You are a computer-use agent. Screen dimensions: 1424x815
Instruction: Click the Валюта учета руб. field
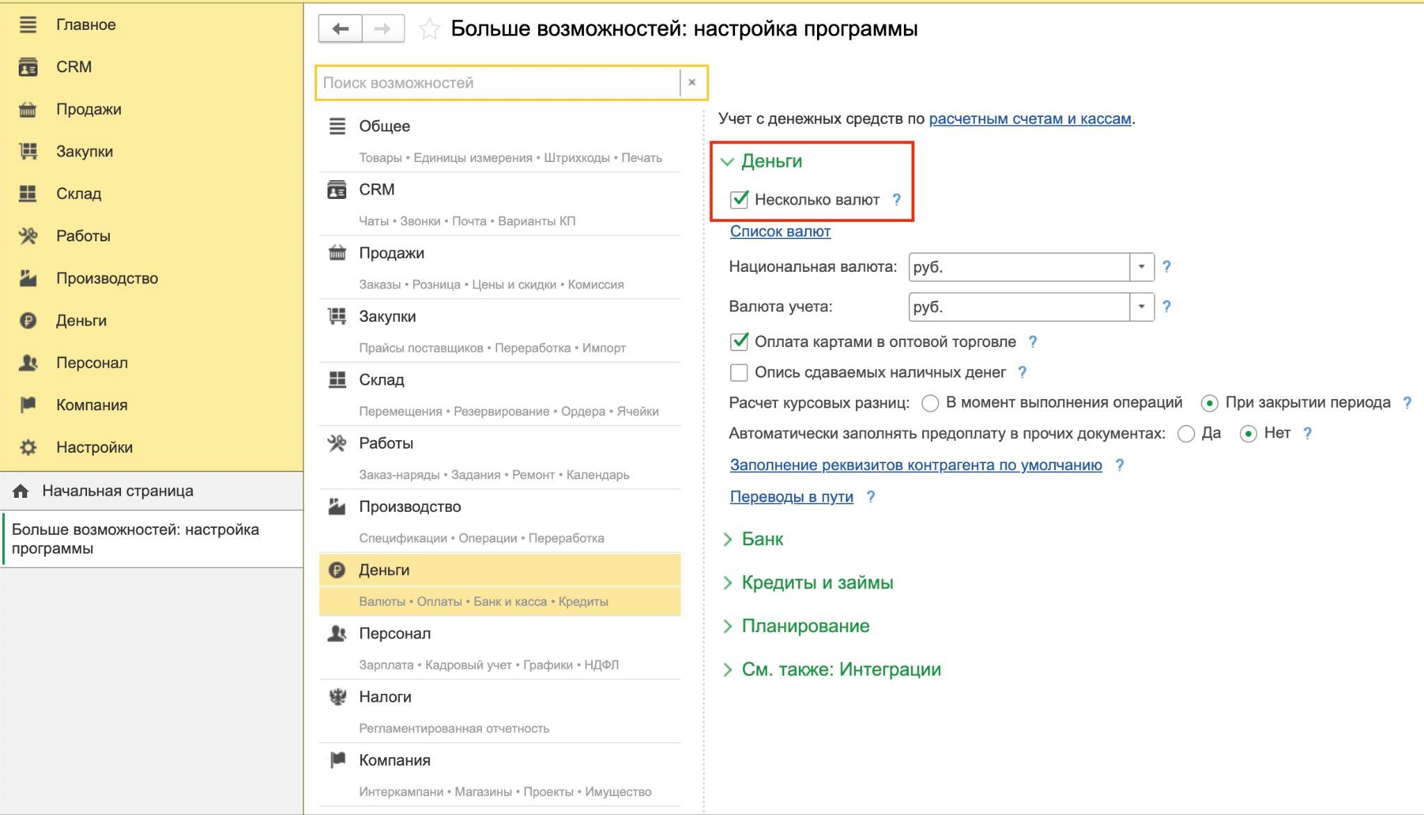coord(1019,307)
